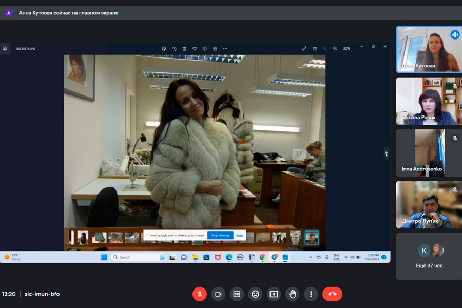This screenshot has height=308, width=462.
Task: Unmute the microphone in the call bar
Action: pos(200,294)
